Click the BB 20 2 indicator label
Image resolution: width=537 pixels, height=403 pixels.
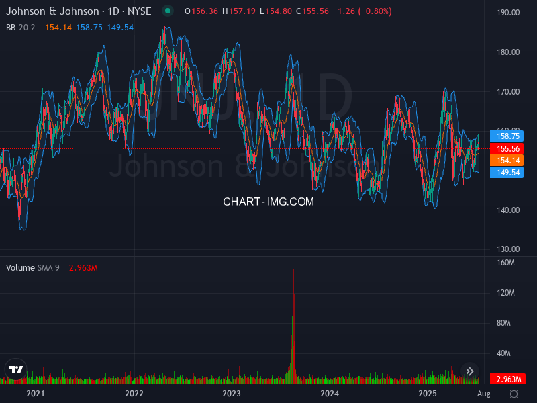21,28
